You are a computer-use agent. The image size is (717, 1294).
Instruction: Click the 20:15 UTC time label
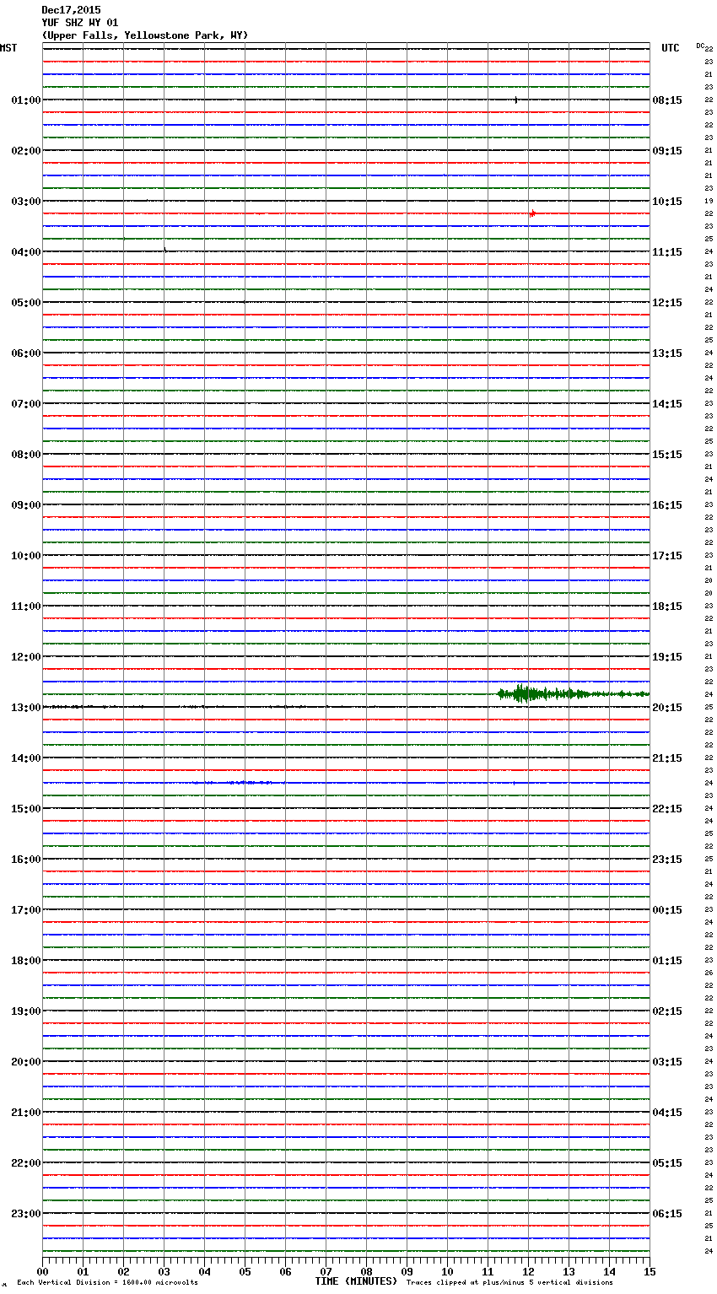tap(667, 708)
